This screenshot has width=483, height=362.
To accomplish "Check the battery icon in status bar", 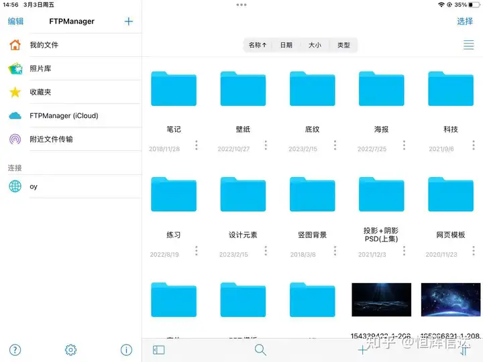I will (474, 5).
